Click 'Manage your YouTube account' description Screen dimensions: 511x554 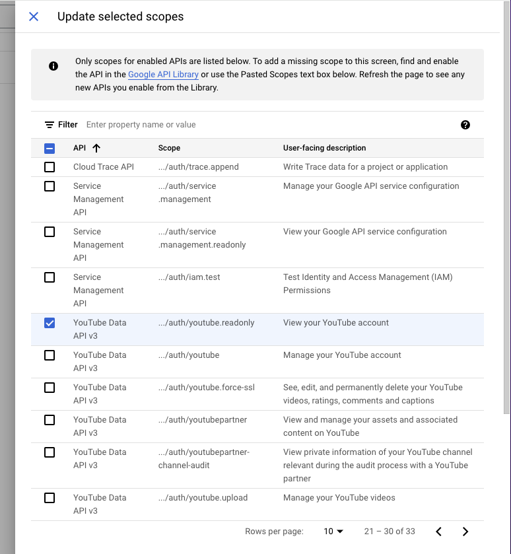[342, 355]
